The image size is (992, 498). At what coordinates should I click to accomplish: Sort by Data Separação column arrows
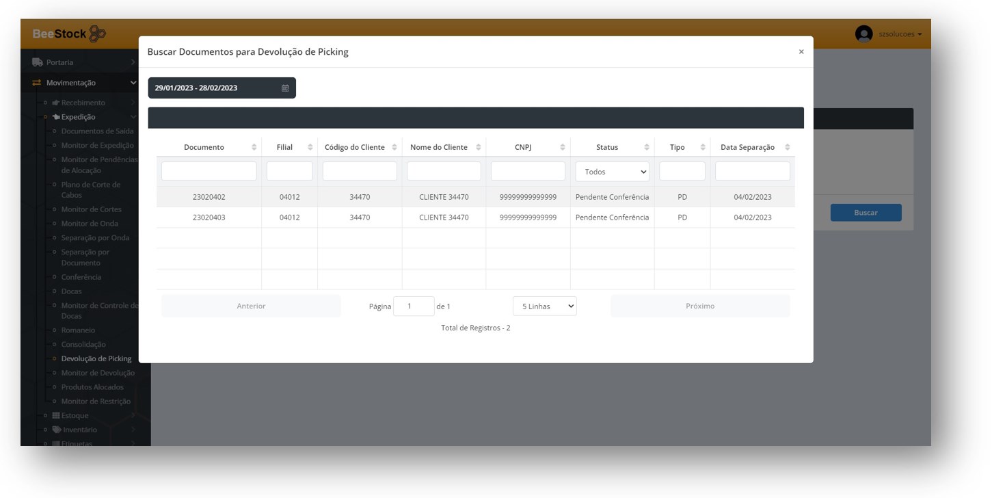pos(788,148)
